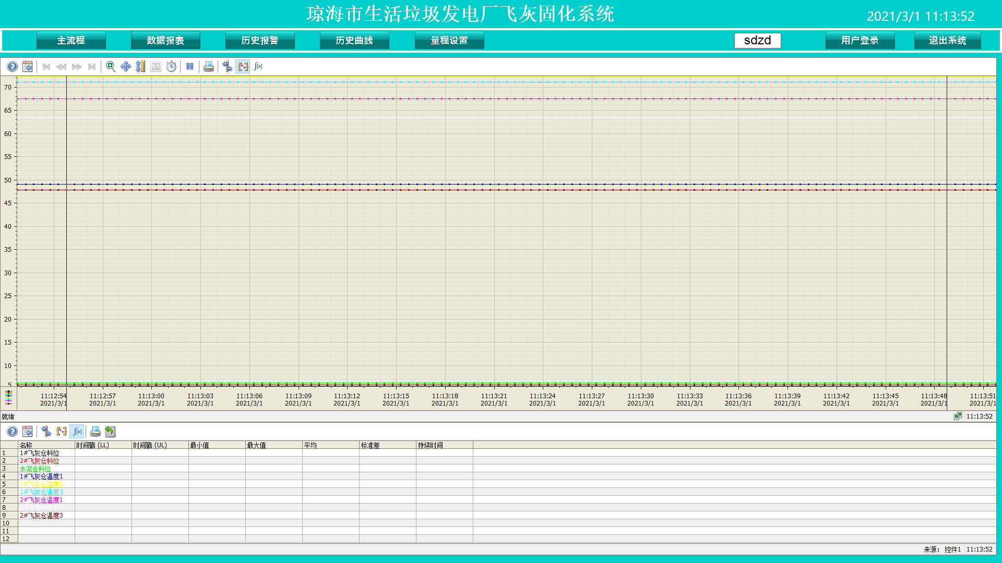The width and height of the screenshot is (1002, 563).
Task: Select the zoom area magnifier tool
Action: pos(111,67)
